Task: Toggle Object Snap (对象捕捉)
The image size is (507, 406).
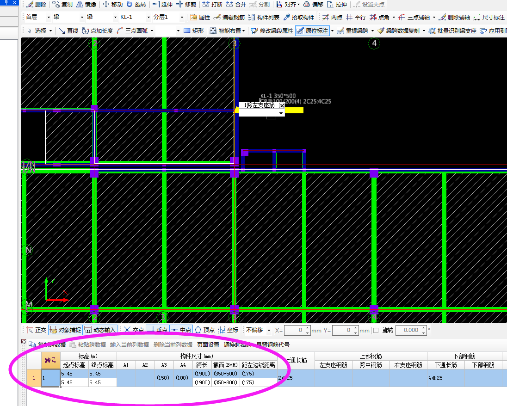Action: point(65,330)
